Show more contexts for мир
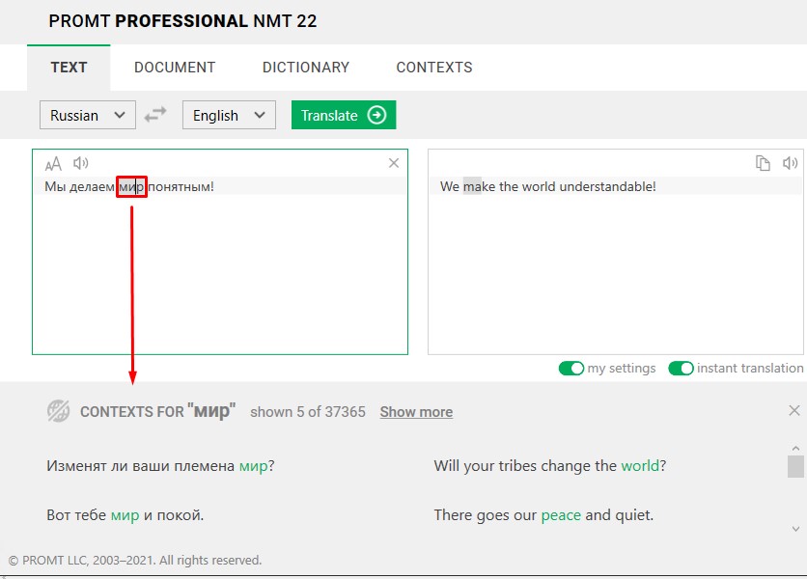807x579 pixels. (416, 412)
